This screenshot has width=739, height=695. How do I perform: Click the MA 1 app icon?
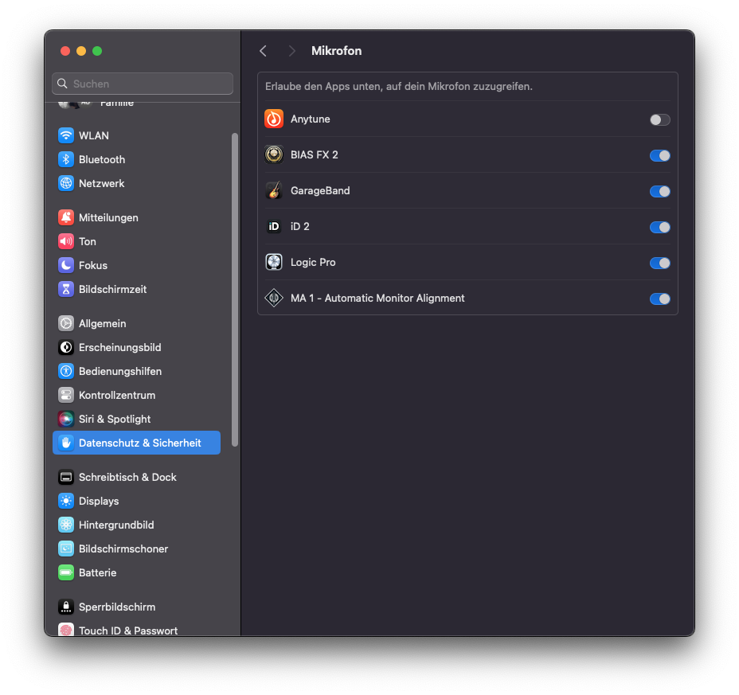(274, 298)
